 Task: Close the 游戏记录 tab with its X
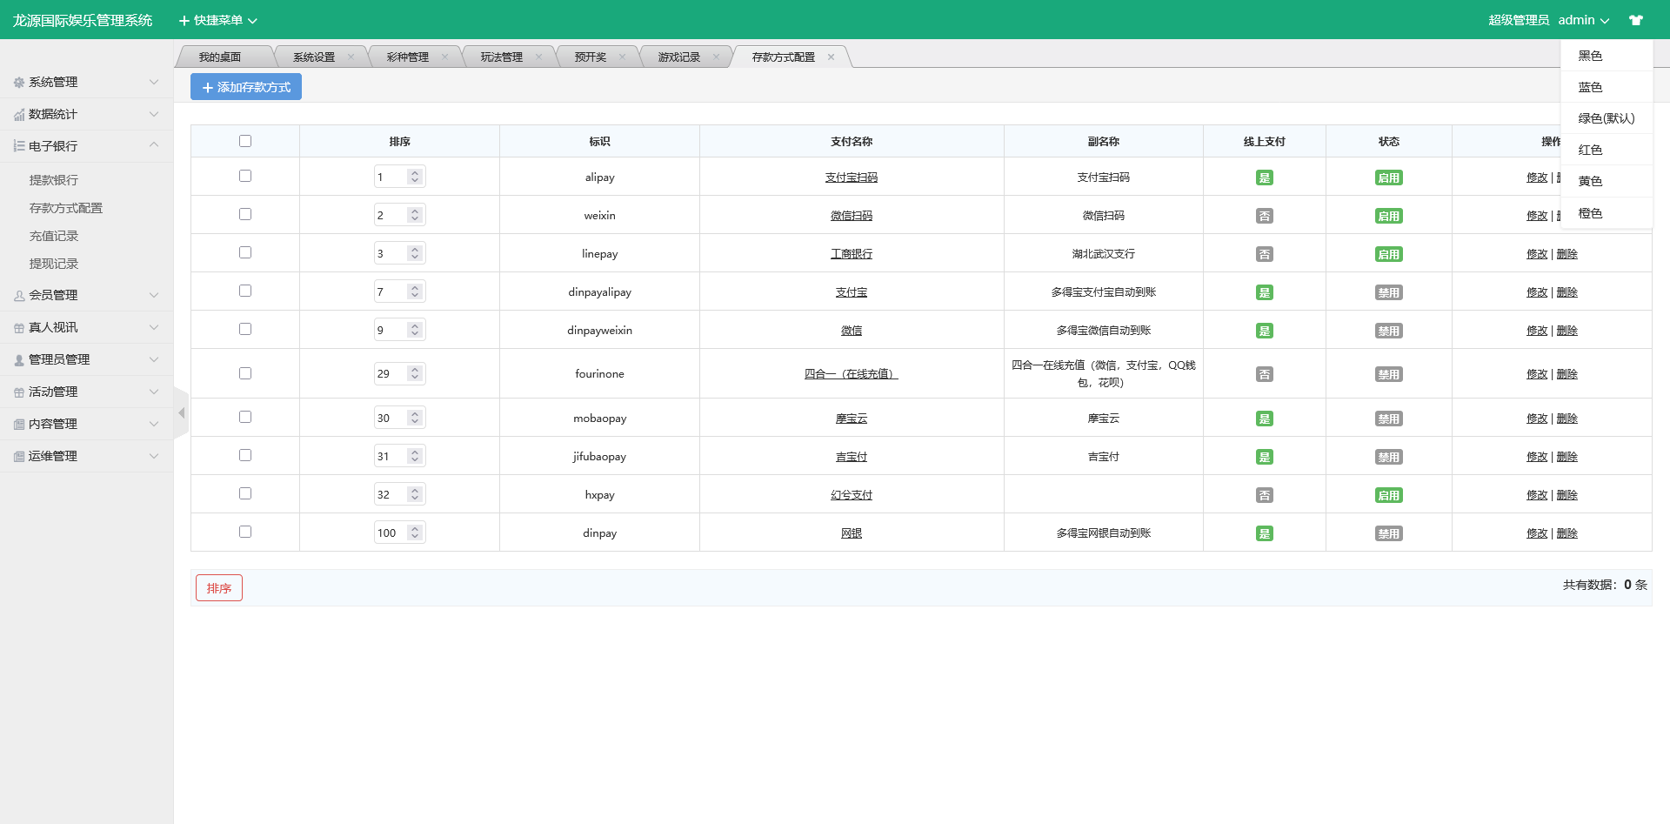tap(716, 57)
